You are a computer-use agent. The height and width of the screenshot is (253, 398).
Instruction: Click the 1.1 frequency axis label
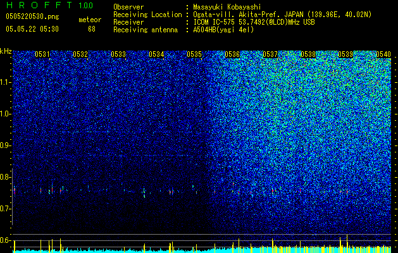(x=6, y=82)
